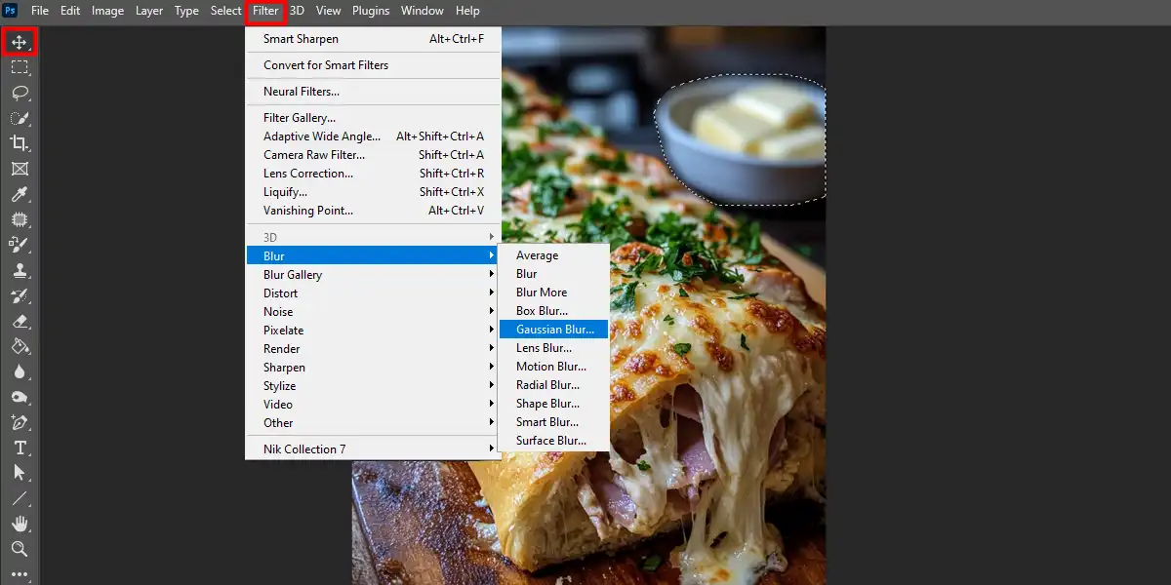Choose Box Blur from submenu
Screen dimensions: 1171x585
(x=554, y=311)
